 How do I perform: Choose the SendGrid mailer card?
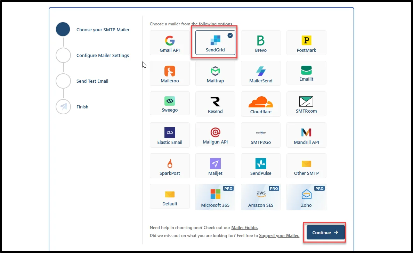point(215,43)
